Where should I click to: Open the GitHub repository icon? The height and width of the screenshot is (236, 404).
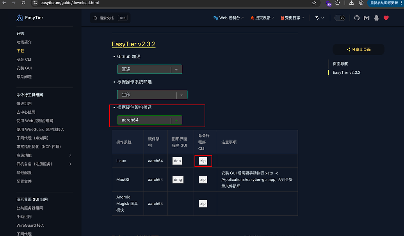click(357, 18)
